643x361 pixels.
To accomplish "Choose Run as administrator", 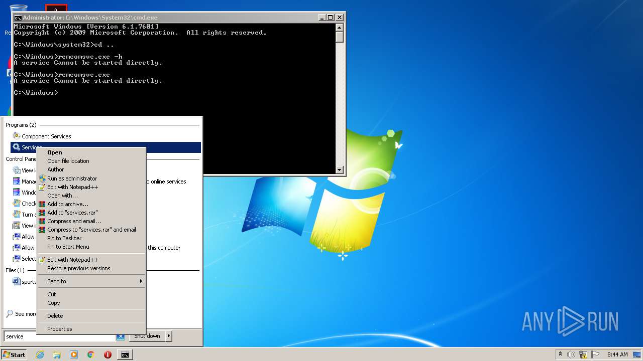I will (x=91, y=178).
